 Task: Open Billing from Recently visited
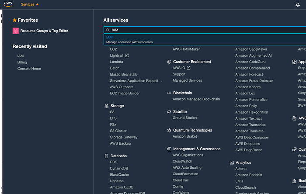(22, 62)
